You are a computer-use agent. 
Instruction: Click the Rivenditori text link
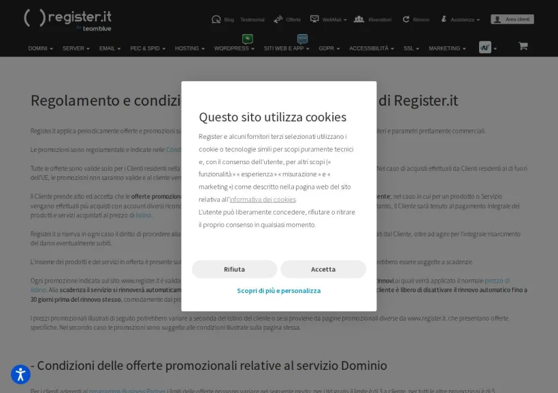pyautogui.click(x=380, y=20)
